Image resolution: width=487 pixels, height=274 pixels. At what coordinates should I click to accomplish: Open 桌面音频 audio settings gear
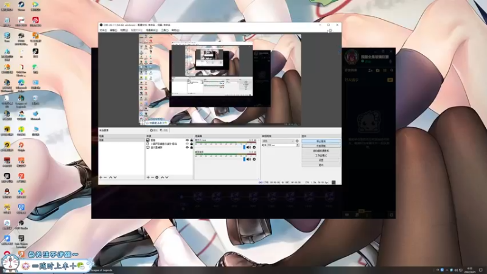pos(254,160)
